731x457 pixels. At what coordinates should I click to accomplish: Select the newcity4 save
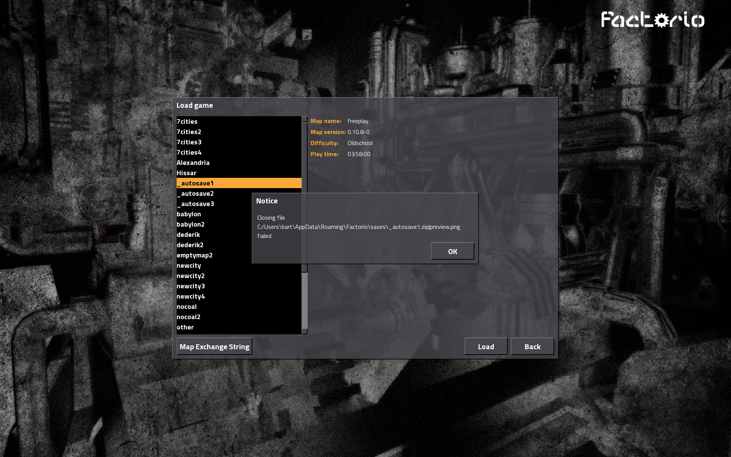tap(239, 296)
